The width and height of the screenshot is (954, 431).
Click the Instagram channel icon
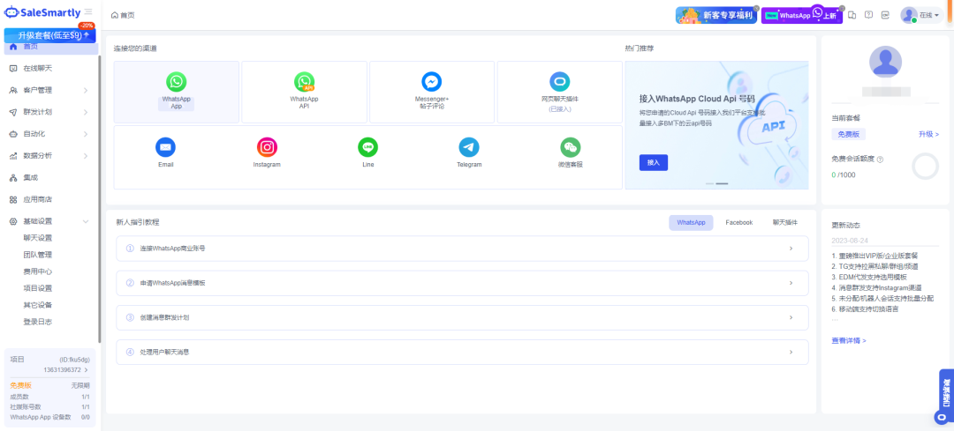[x=267, y=147]
